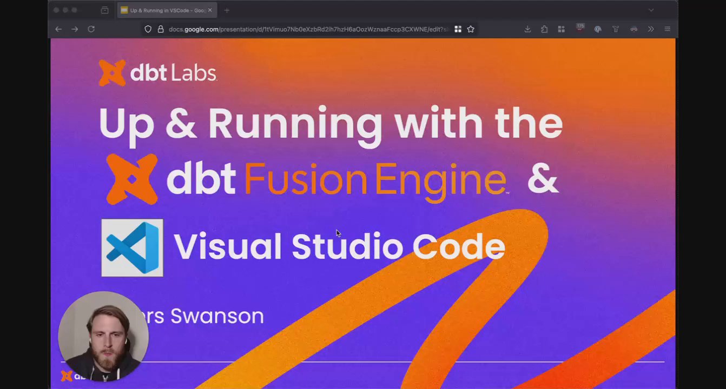Focus the docs.google.com address bar
The image size is (726, 389).
308,29
